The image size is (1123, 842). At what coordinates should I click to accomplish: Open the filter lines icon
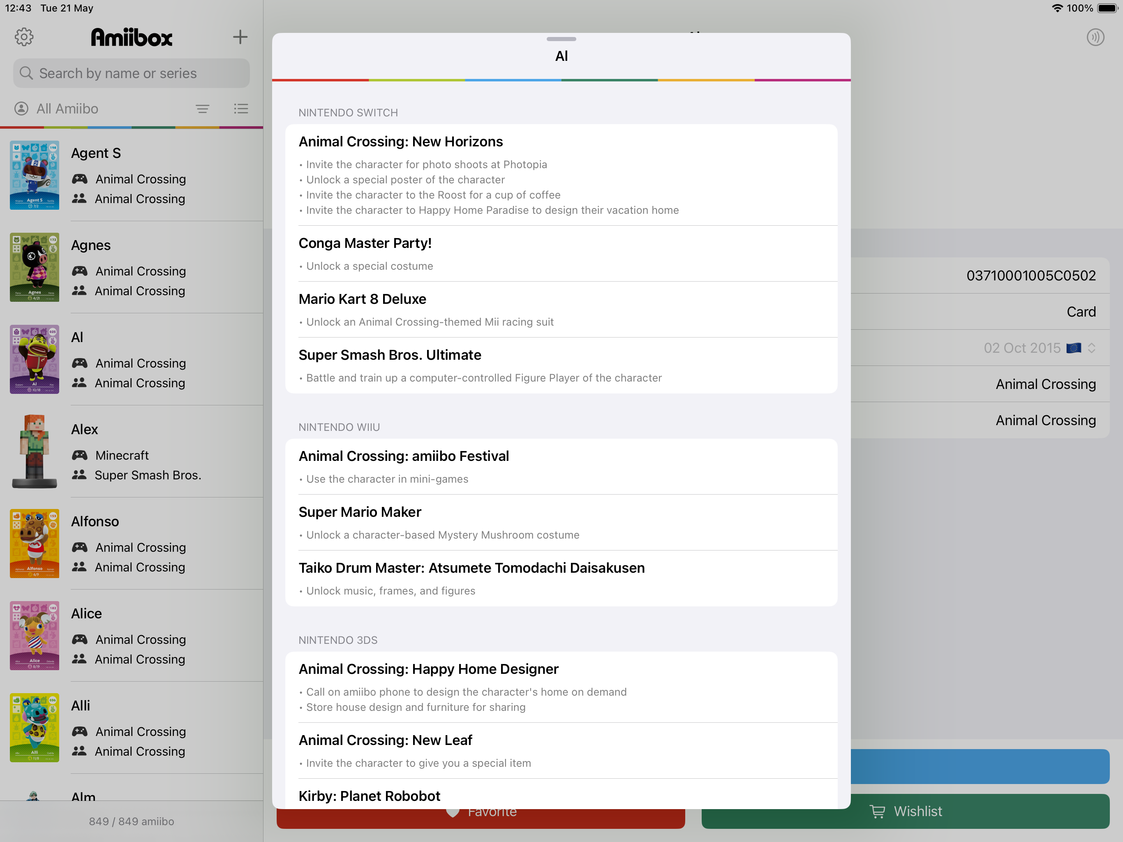[x=203, y=109]
